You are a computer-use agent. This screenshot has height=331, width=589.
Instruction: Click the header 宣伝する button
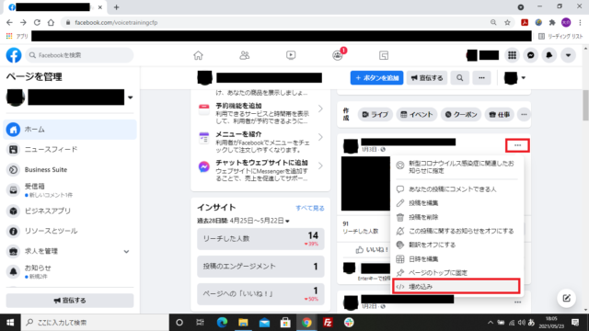click(427, 78)
